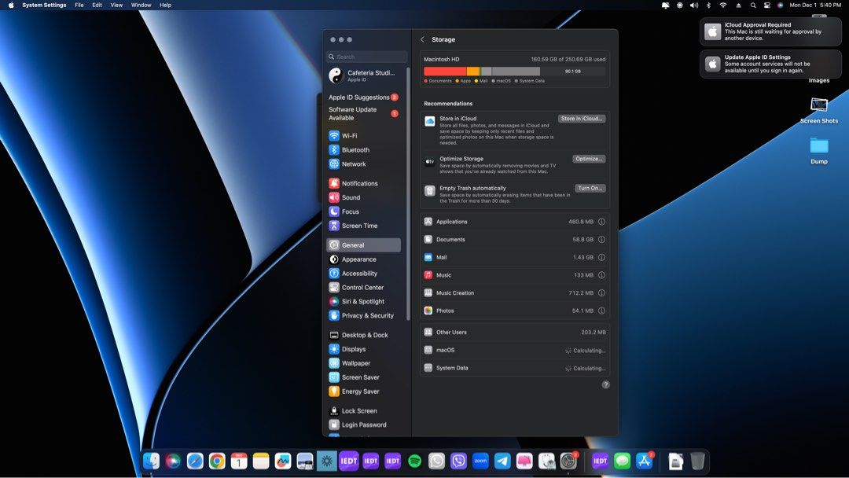Open Safari from the Dock

click(x=195, y=461)
